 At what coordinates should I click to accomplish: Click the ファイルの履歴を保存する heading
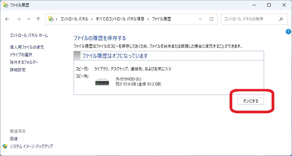click(100, 38)
